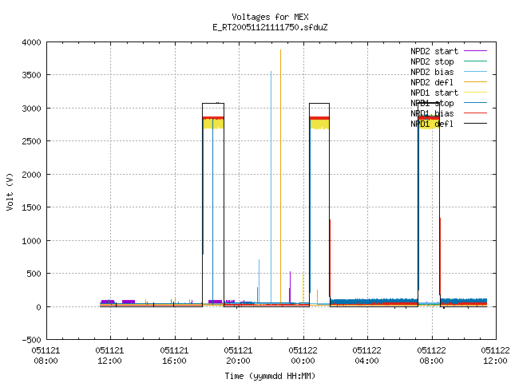This screenshot has width=511, height=383.
Task: Click the 'NPD2 stop' legend label
Action: tap(432, 61)
